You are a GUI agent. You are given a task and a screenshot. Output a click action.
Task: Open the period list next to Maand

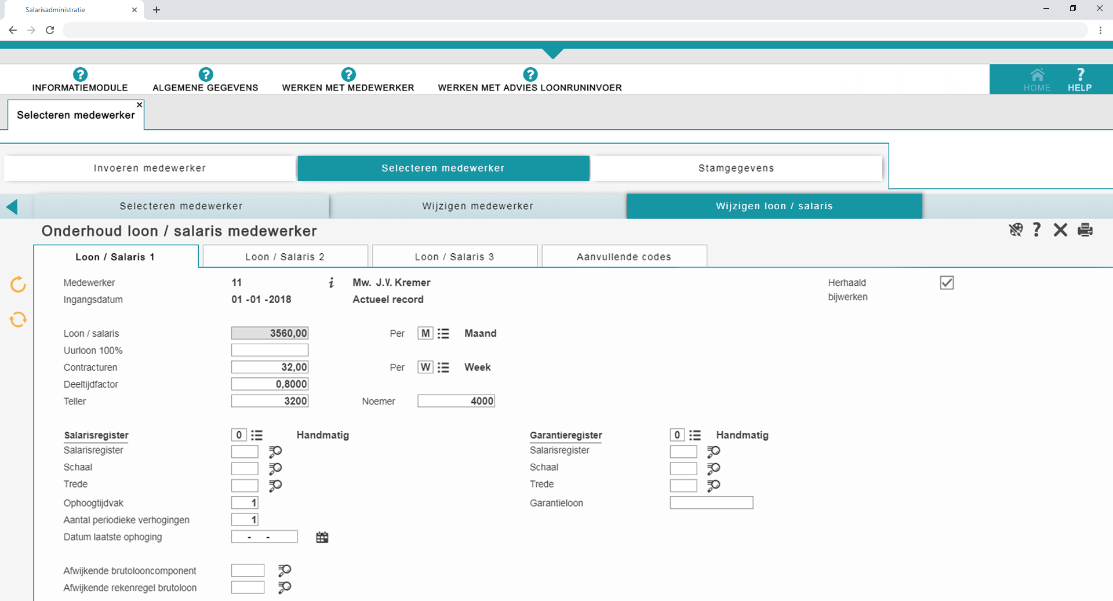click(444, 333)
